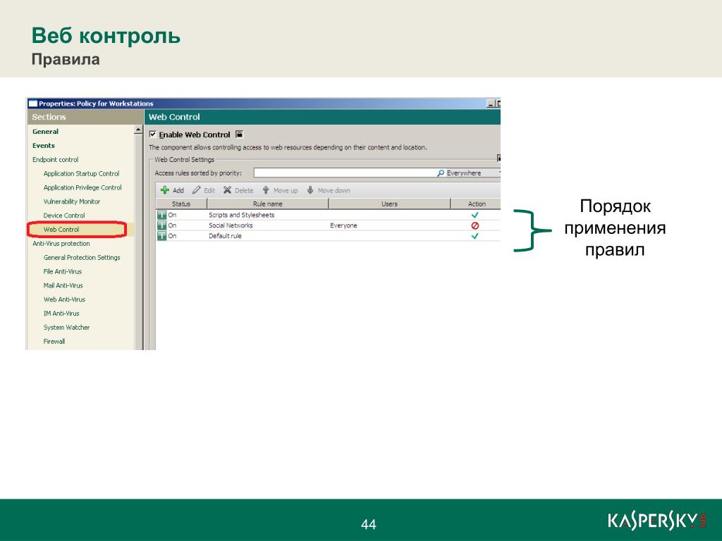Select Web Anti-Virus section
Viewport: 722px width, 541px height.
tap(64, 299)
